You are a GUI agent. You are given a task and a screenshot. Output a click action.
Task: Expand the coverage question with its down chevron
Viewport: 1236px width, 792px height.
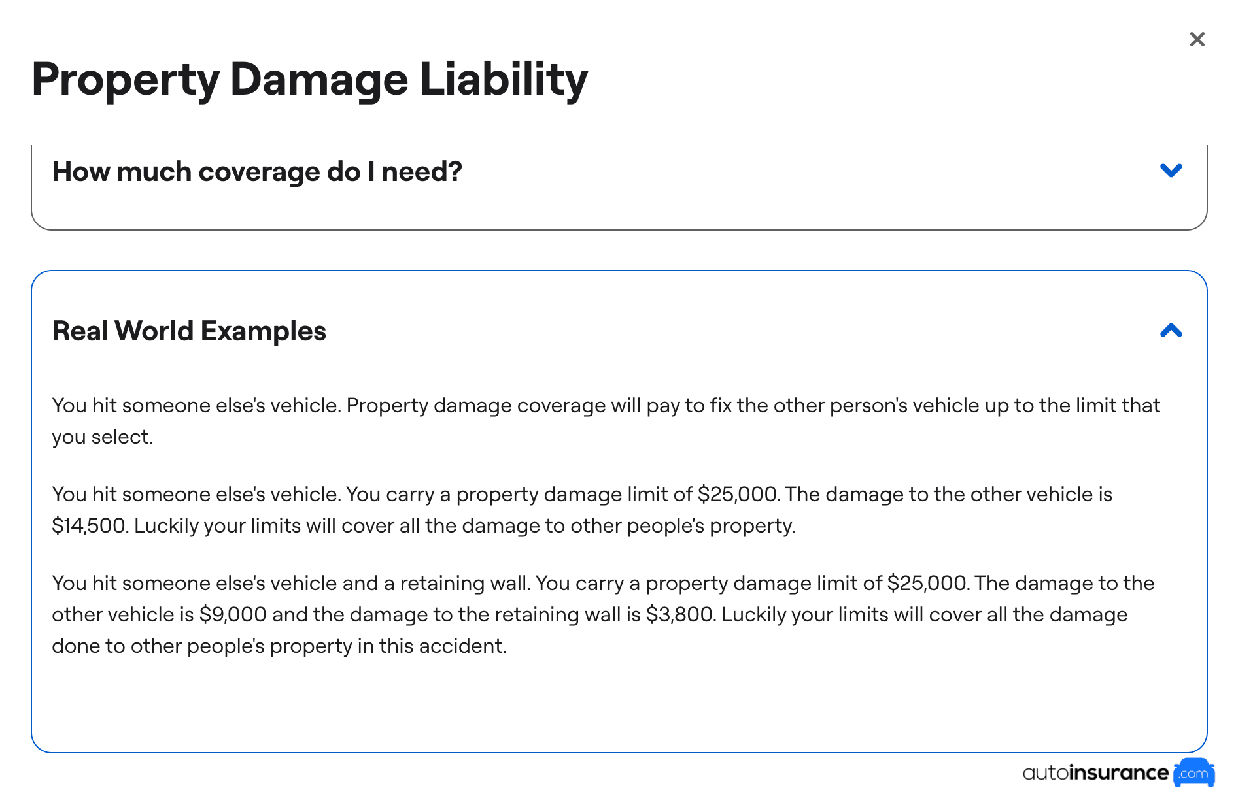point(1171,171)
